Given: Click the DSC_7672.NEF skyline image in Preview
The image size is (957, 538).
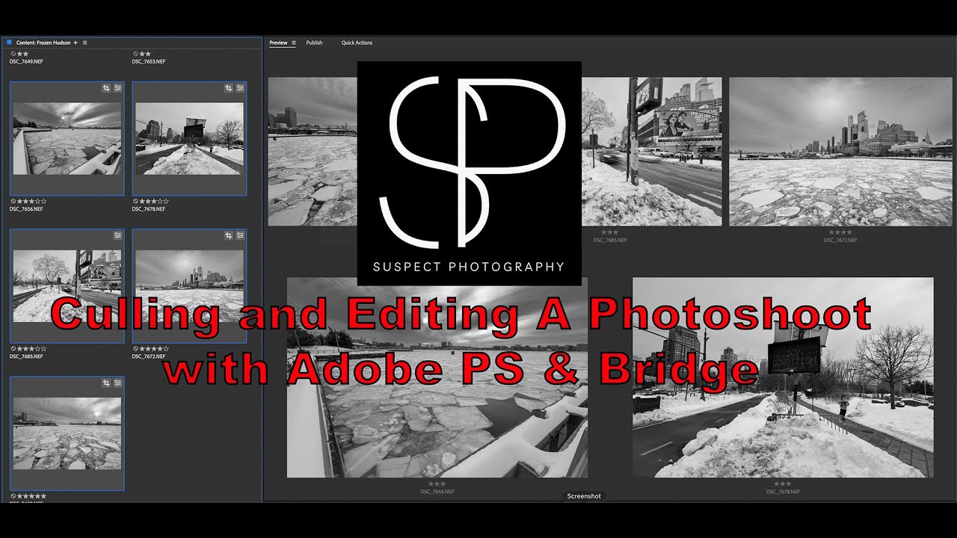Looking at the screenshot, I should pyautogui.click(x=840, y=151).
